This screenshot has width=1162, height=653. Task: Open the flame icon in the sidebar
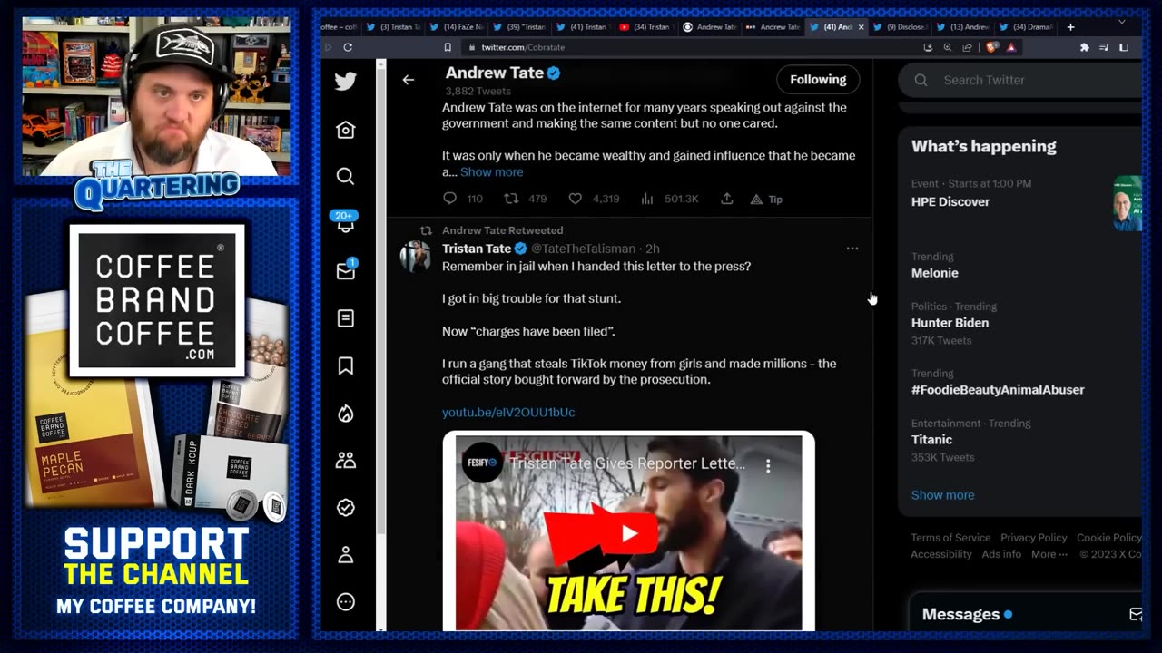point(345,414)
